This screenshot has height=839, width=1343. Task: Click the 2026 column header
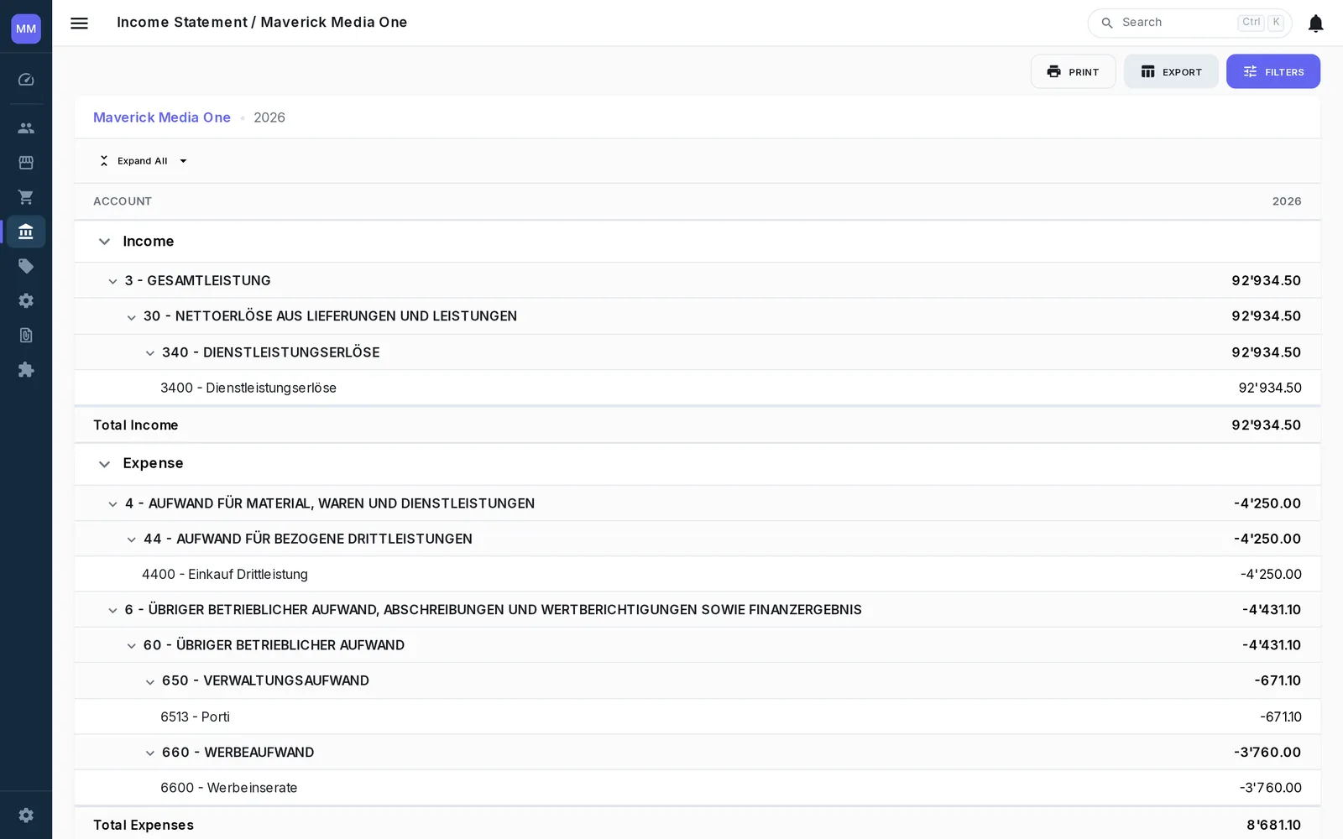1287,201
